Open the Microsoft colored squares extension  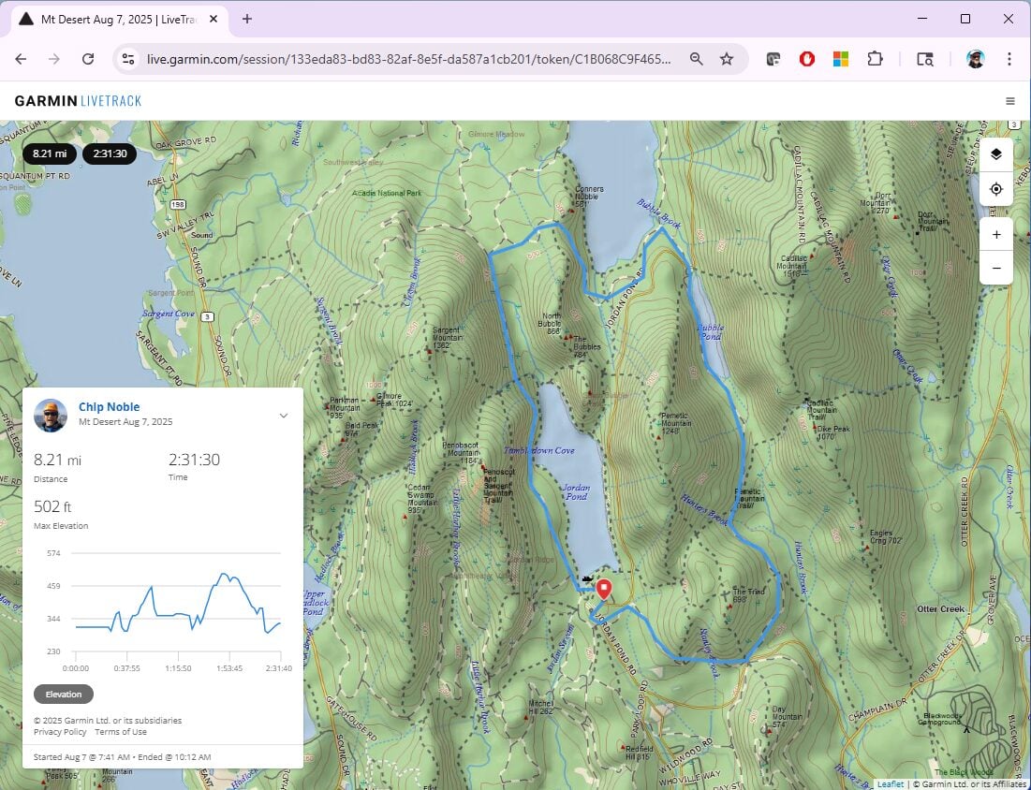[x=840, y=59]
